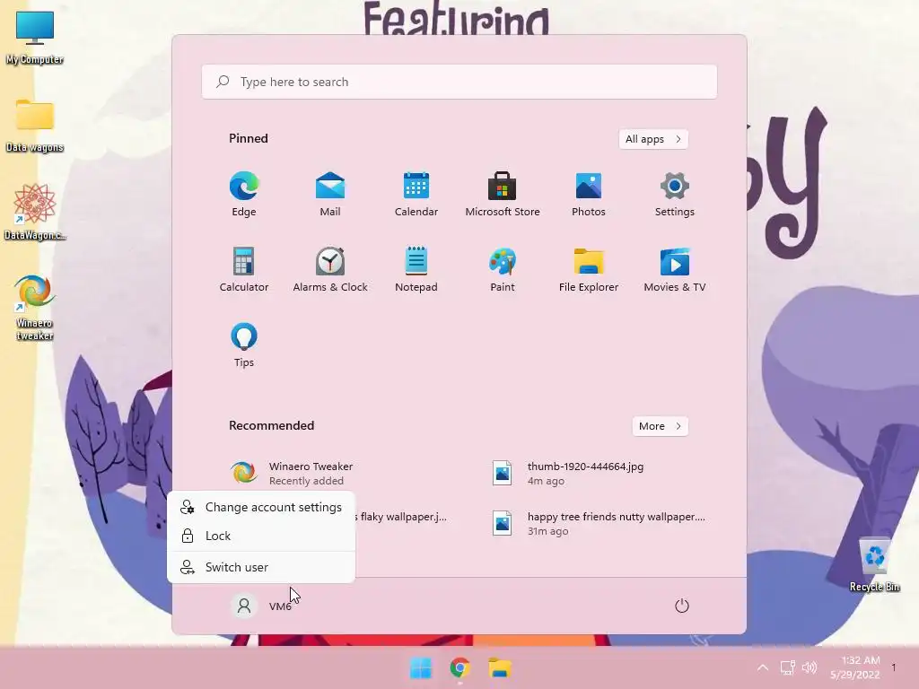Click the Type here to search box

tap(459, 82)
